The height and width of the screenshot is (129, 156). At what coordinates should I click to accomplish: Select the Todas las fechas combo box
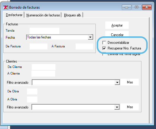pyautogui.click(x=60, y=37)
